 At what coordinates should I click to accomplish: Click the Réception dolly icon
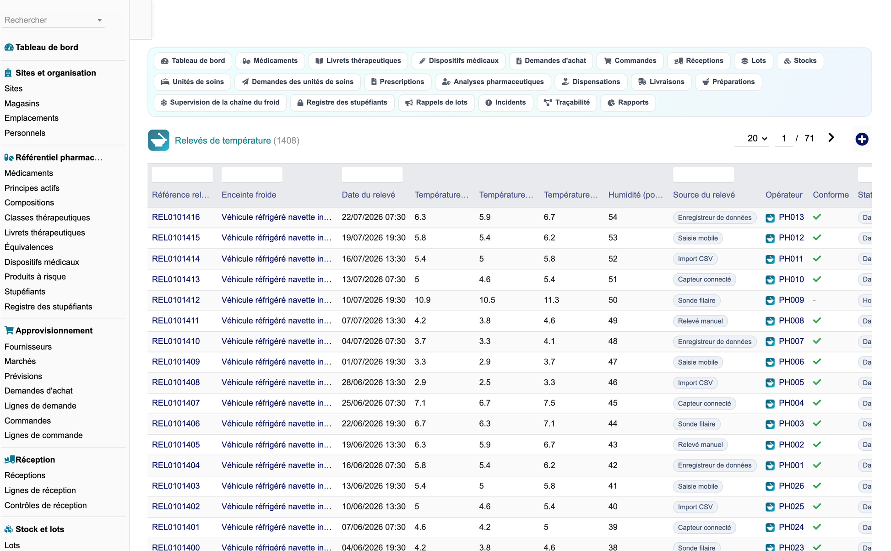pyautogui.click(x=9, y=459)
